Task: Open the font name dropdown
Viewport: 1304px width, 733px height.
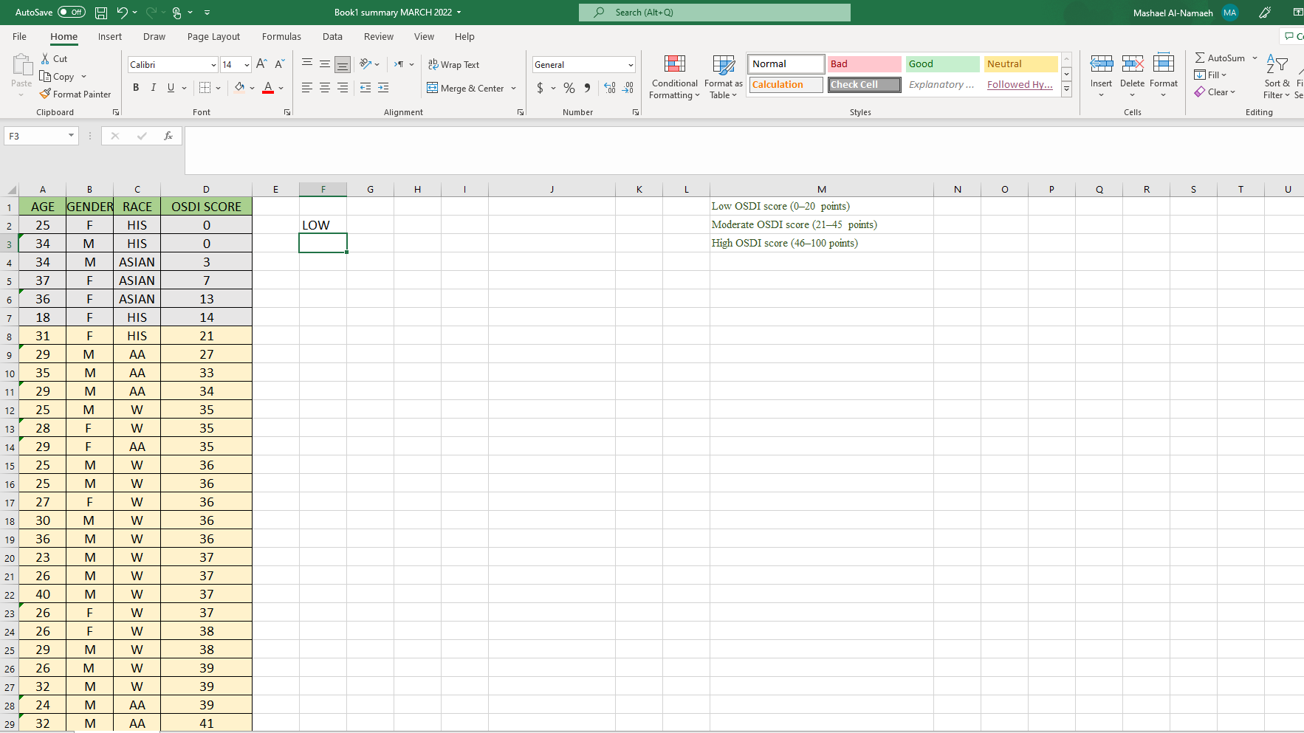Action: pos(213,65)
